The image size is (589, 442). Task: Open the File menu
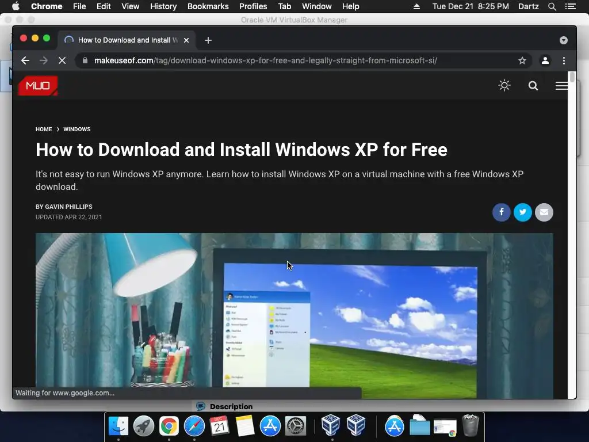79,6
